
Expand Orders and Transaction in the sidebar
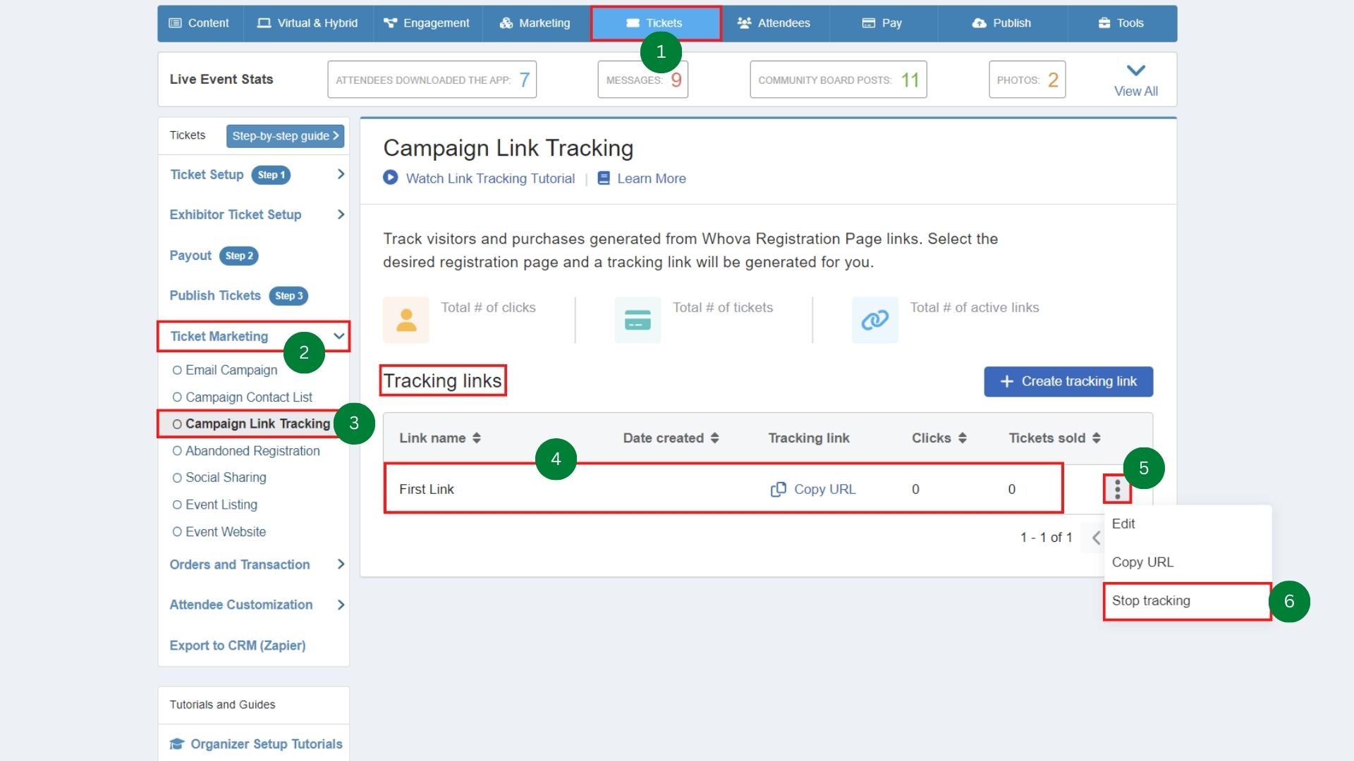[x=341, y=564]
